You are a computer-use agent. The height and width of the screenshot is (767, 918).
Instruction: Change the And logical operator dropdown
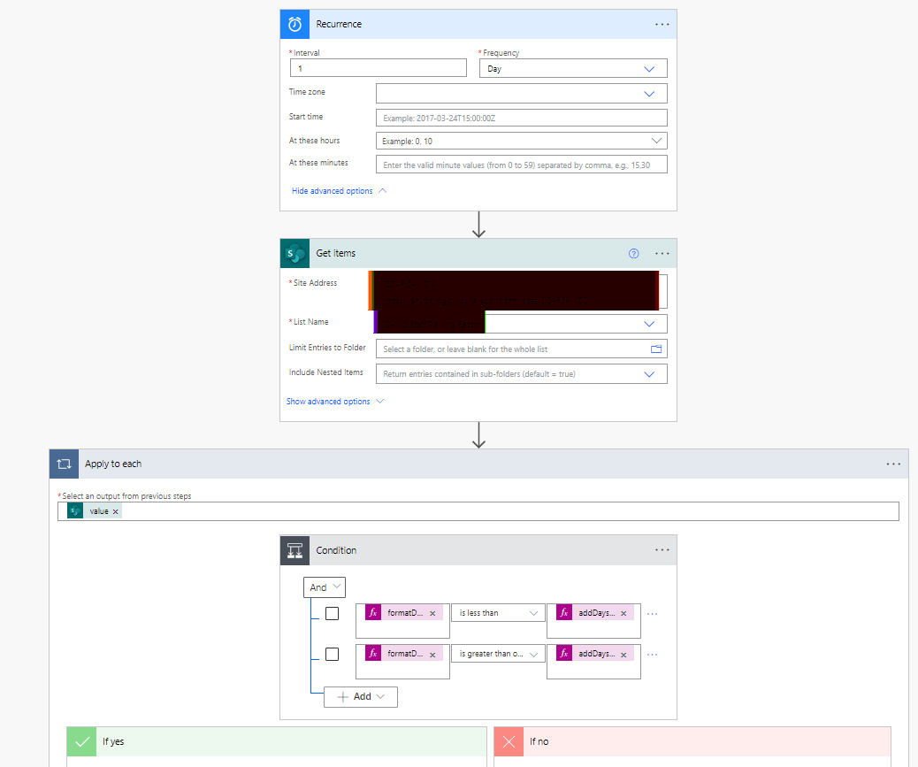pyautogui.click(x=325, y=587)
